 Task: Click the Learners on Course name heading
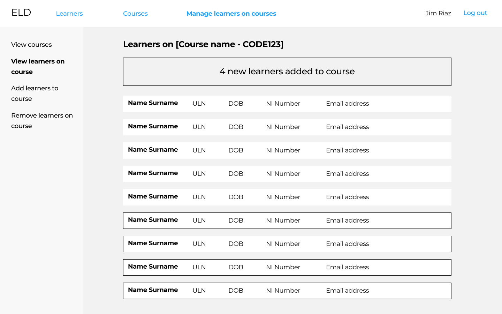click(203, 44)
